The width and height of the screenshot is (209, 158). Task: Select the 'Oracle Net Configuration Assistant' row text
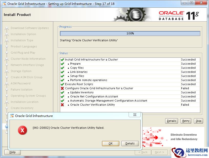(x=94, y=97)
